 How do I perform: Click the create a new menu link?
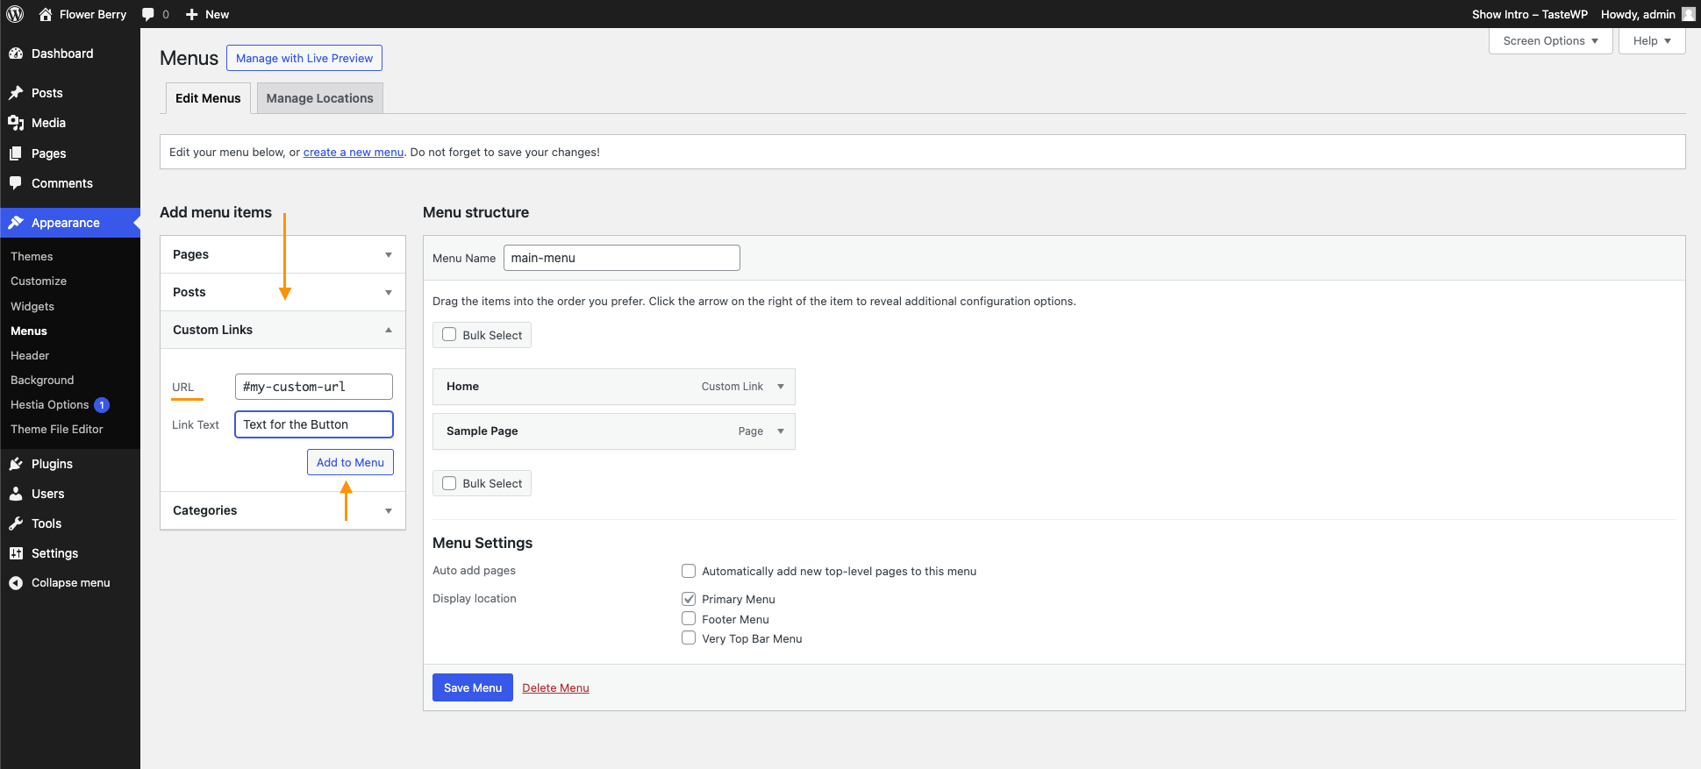point(353,153)
